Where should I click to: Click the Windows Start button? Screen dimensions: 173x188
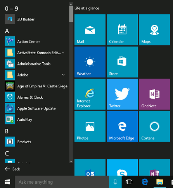[7, 182]
